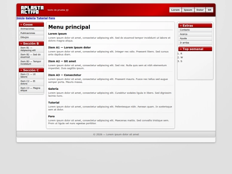Click the Lorem ipsum entry title
This screenshot has height=174, width=232.
tap(58, 34)
